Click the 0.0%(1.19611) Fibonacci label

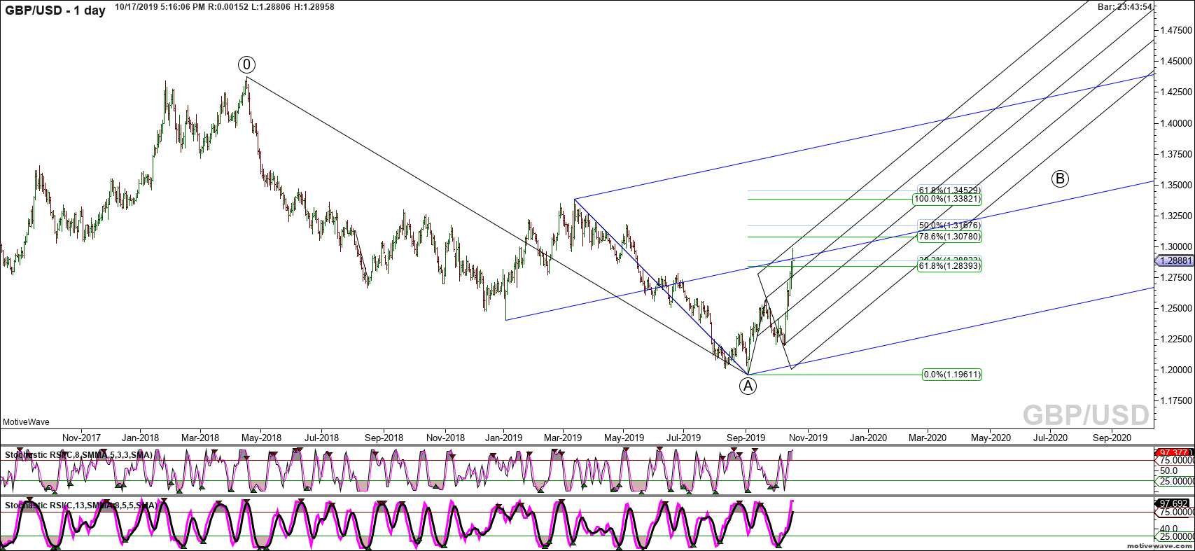click(952, 375)
